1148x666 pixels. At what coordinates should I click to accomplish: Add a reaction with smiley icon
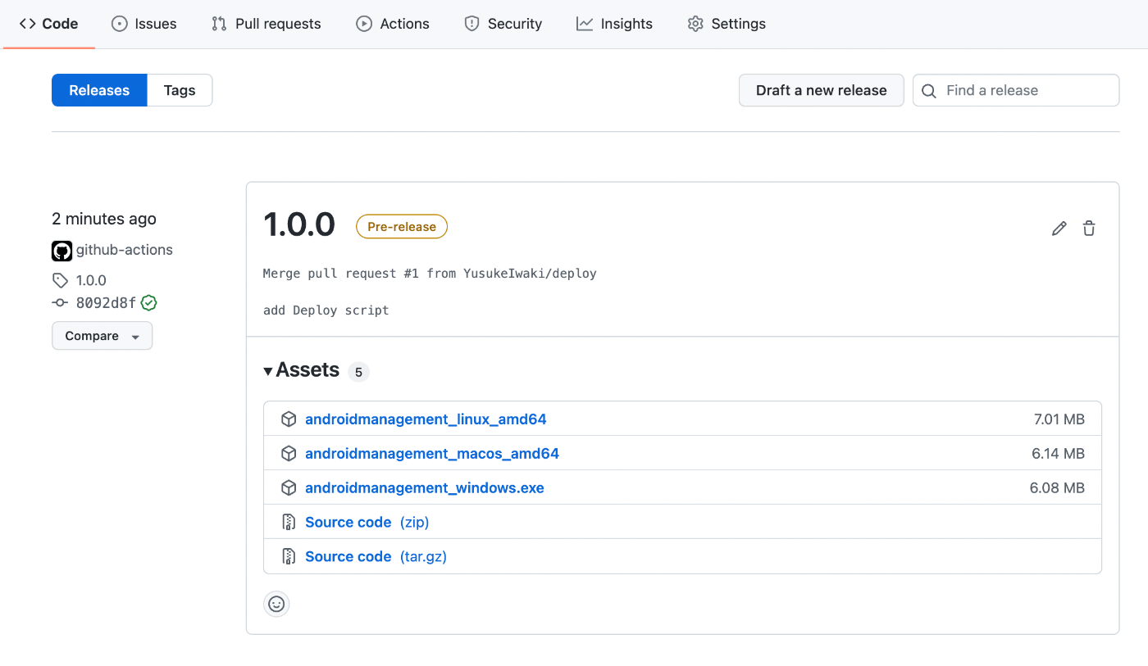click(276, 604)
